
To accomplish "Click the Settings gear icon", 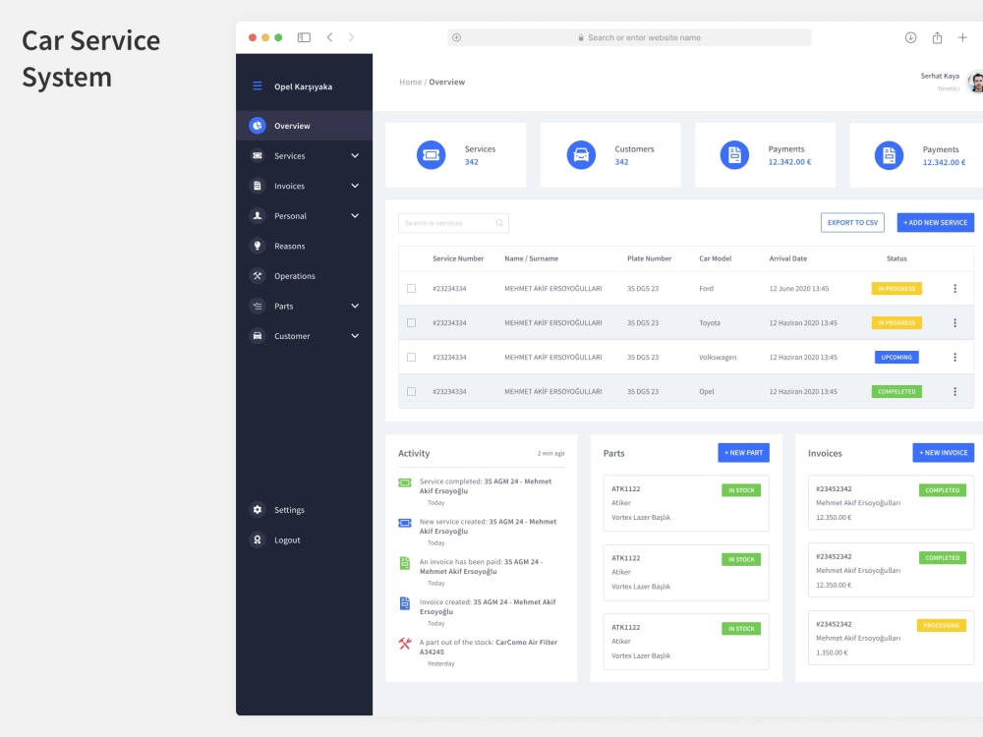I will tap(257, 509).
